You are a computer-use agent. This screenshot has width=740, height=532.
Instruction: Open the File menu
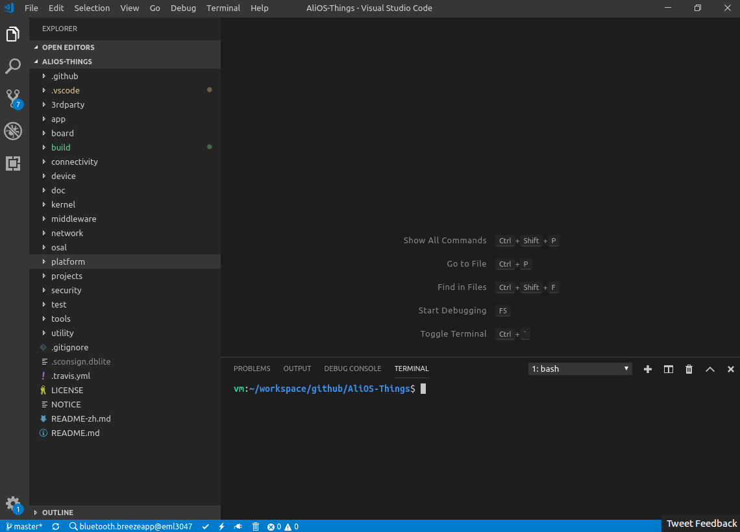pos(31,8)
